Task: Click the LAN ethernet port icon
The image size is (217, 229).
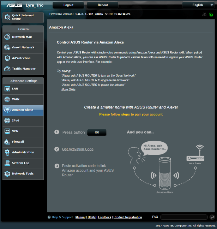Action: pos(7,88)
